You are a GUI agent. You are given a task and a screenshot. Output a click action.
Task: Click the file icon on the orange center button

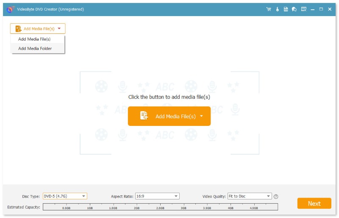click(x=144, y=116)
